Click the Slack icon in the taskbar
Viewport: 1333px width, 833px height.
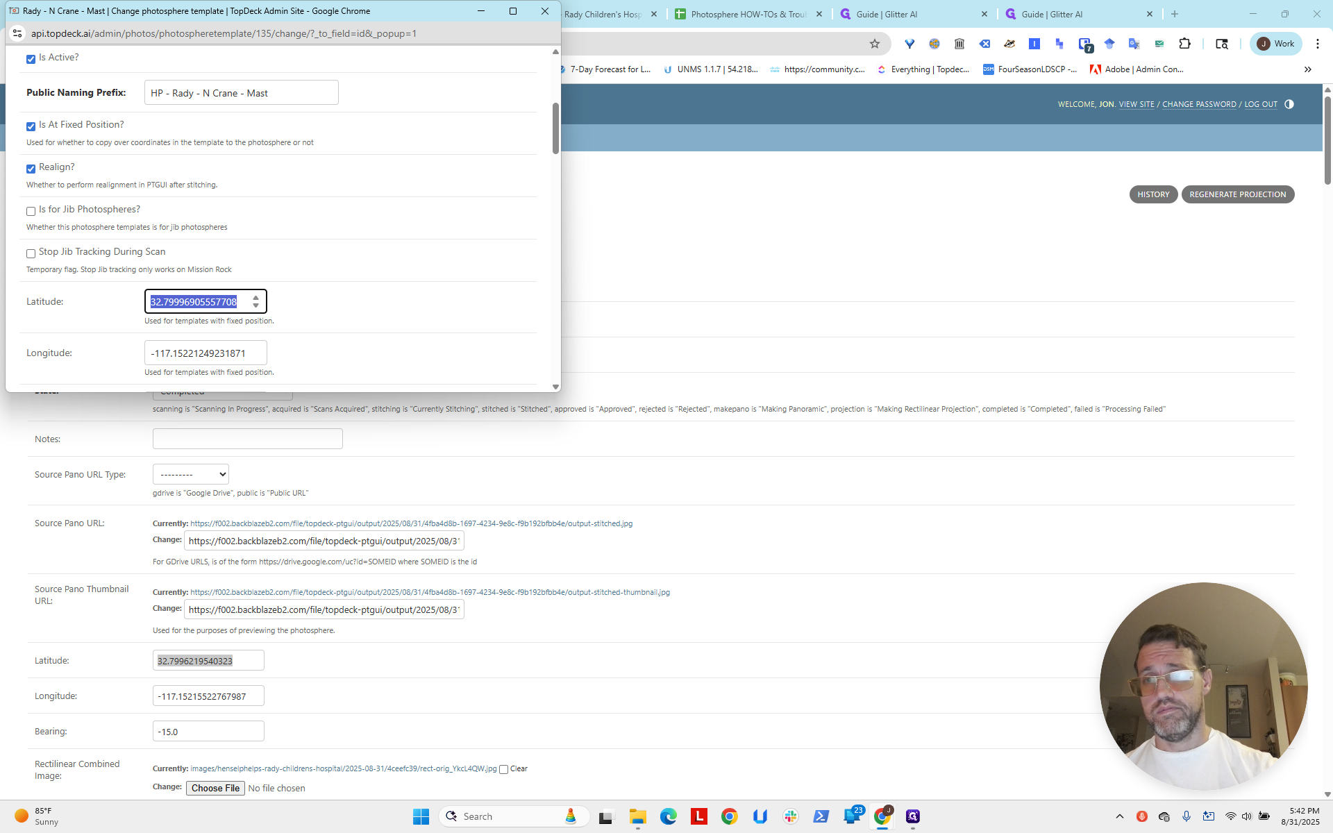pyautogui.click(x=791, y=816)
